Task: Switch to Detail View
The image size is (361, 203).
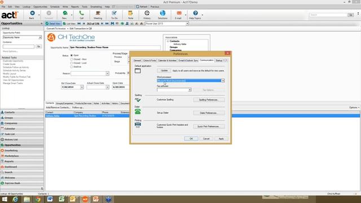Action: click(x=53, y=24)
